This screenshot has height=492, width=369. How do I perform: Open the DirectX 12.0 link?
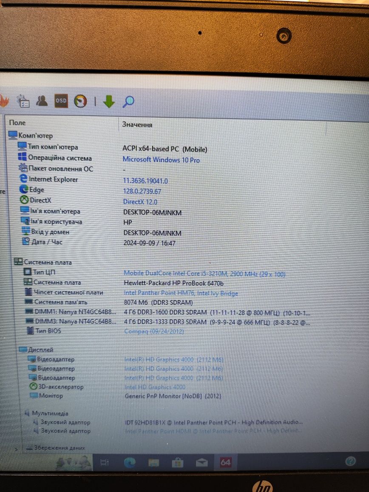coord(140,202)
